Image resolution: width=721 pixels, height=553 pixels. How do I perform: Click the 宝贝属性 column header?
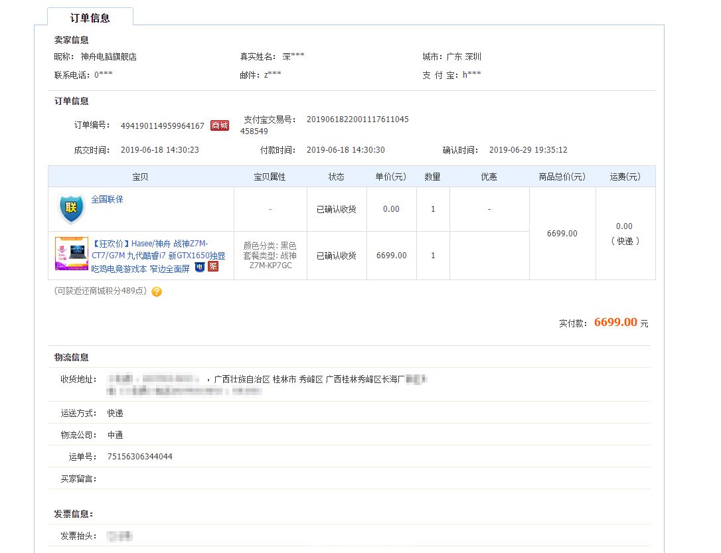tap(270, 177)
